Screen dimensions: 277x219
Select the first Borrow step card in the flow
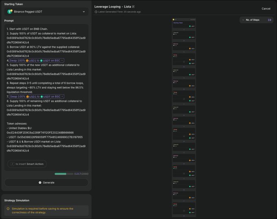pyautogui.click(x=184, y=46)
